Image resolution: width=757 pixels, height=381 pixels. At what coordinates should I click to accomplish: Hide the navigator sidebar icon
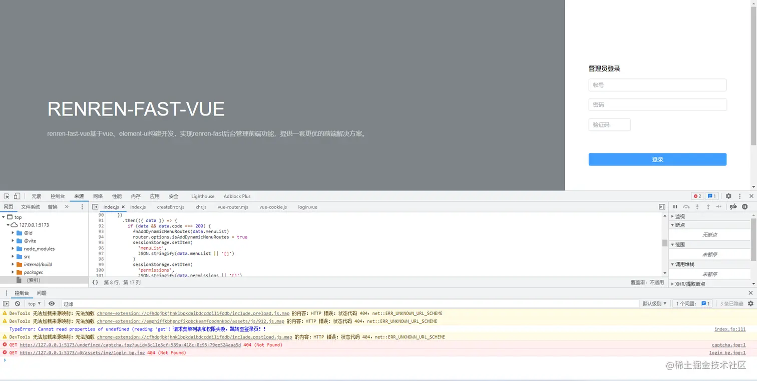[x=95, y=207]
